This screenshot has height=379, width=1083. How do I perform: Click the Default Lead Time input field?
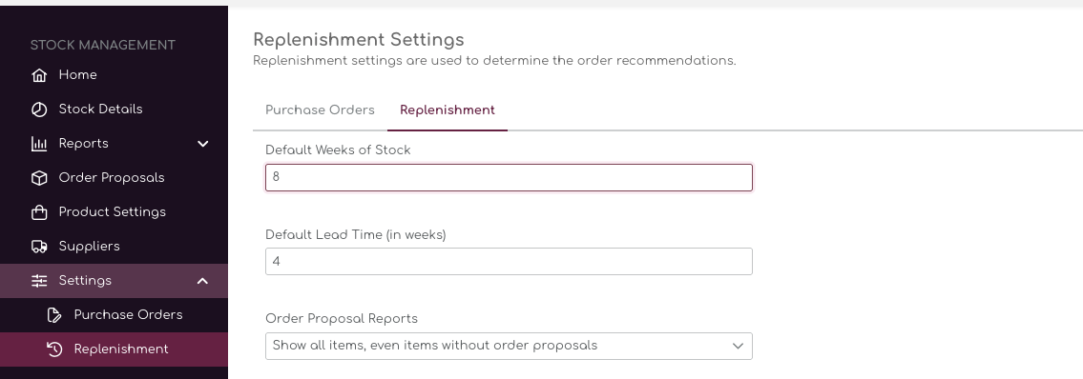pyautogui.click(x=509, y=261)
